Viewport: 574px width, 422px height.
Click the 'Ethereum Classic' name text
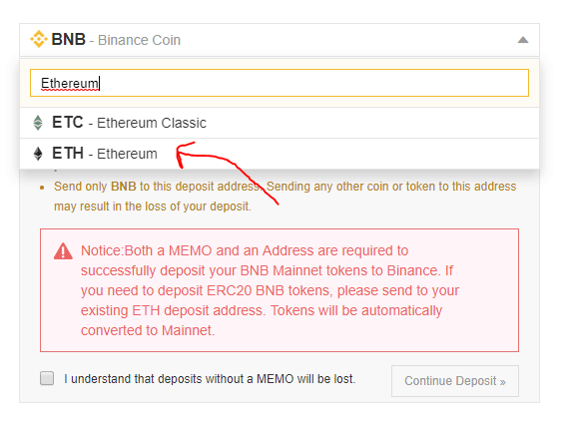152,123
